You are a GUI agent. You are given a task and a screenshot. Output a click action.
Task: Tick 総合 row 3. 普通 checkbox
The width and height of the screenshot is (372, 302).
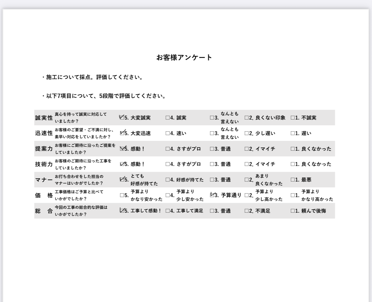tap(212, 211)
